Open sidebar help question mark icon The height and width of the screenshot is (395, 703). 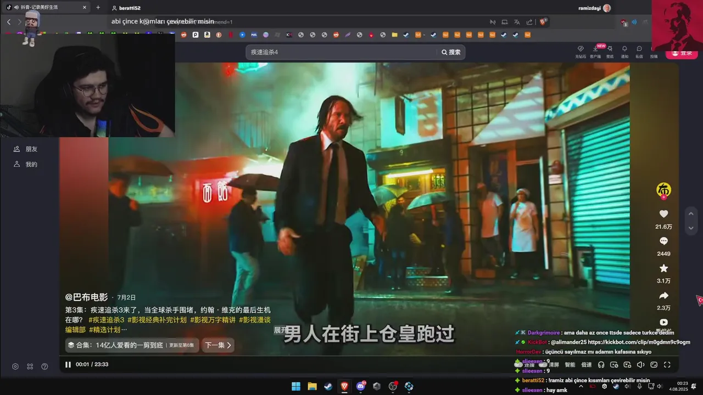[x=45, y=366]
